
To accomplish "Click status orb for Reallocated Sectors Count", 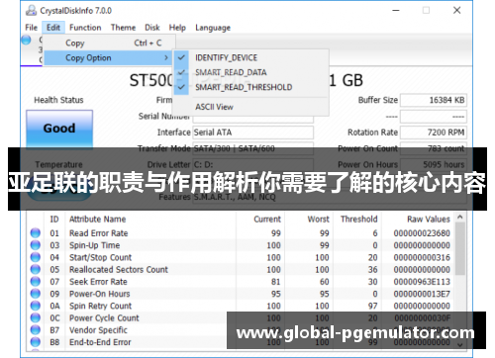I will click(36, 269).
